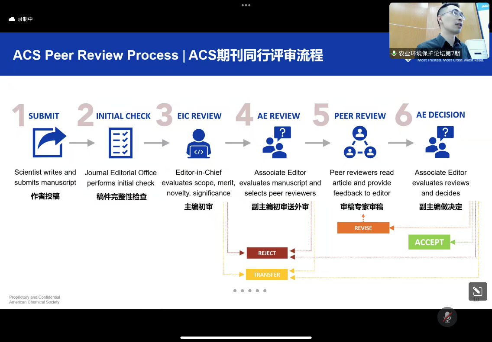Click the EIC REVIEW step heading

pos(199,116)
